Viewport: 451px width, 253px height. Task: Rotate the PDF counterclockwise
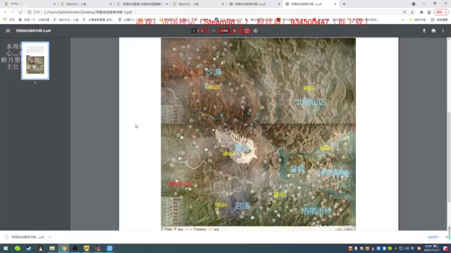[x=256, y=31]
